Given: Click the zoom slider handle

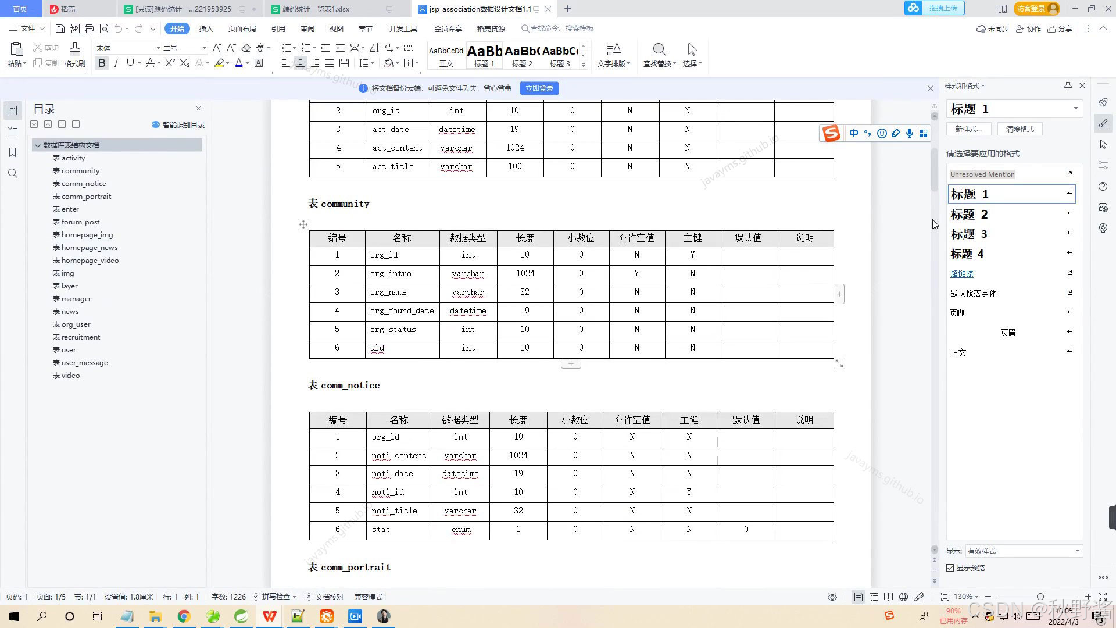Looking at the screenshot, I should (1040, 597).
